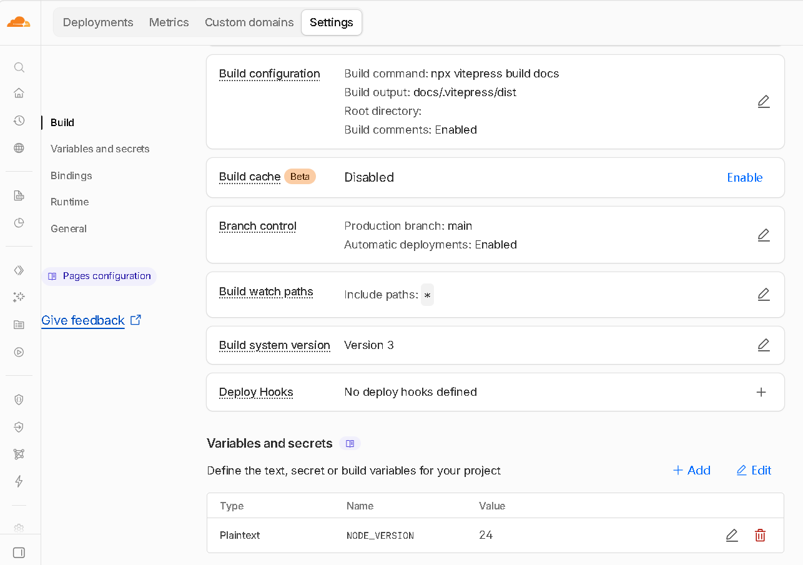
Task: Open Pages configuration docs pill
Action: [99, 276]
